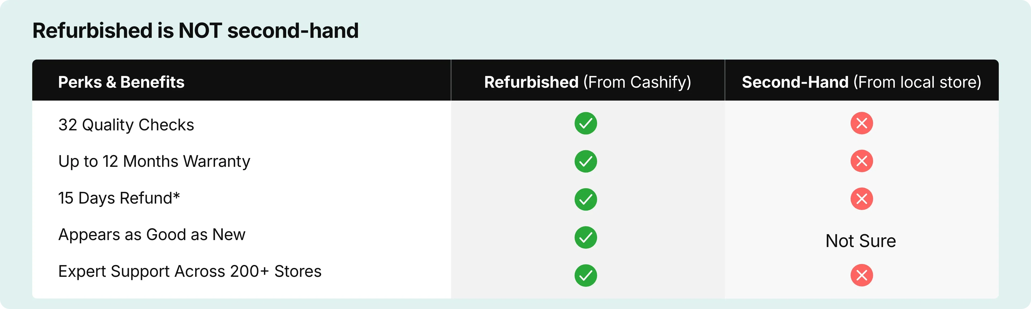Click green checkmark for 15 Days Refund
This screenshot has width=1031, height=309.
tap(586, 199)
